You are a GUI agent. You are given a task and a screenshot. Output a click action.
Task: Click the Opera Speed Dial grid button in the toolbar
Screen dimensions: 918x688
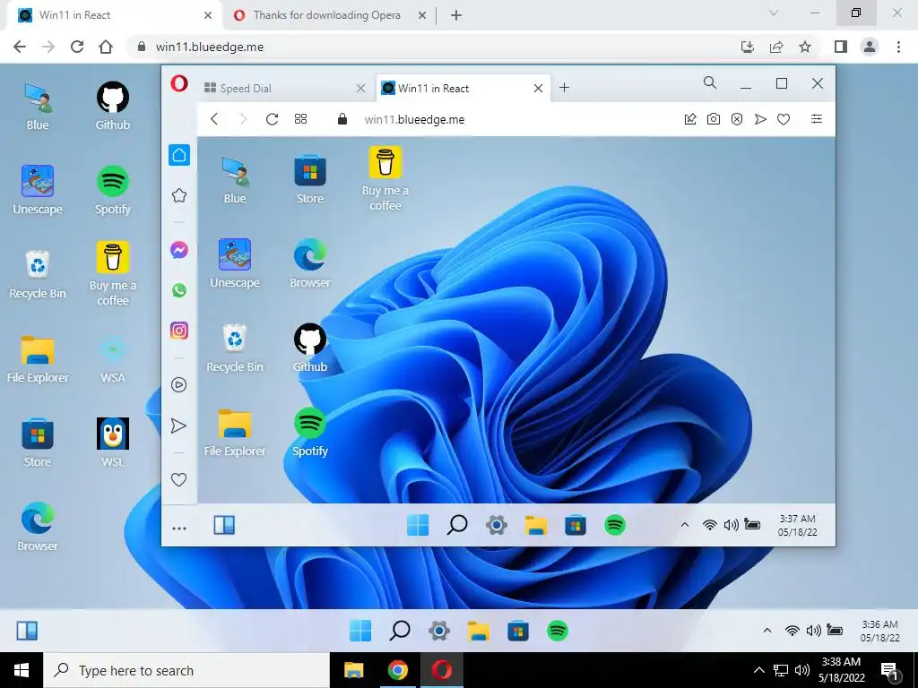tap(301, 119)
